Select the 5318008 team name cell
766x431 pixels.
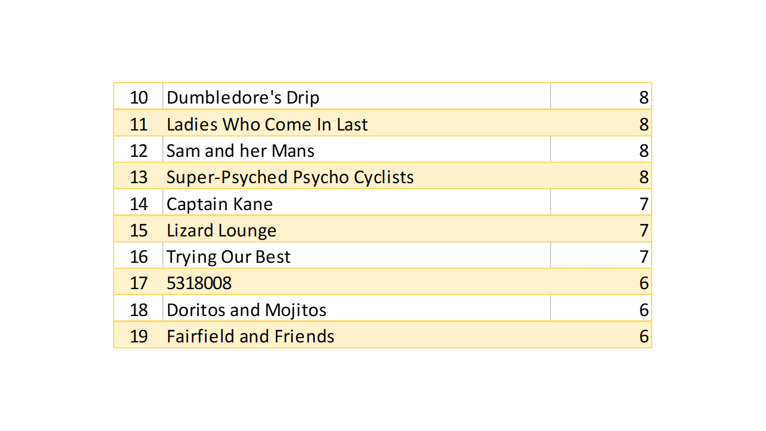(x=199, y=283)
